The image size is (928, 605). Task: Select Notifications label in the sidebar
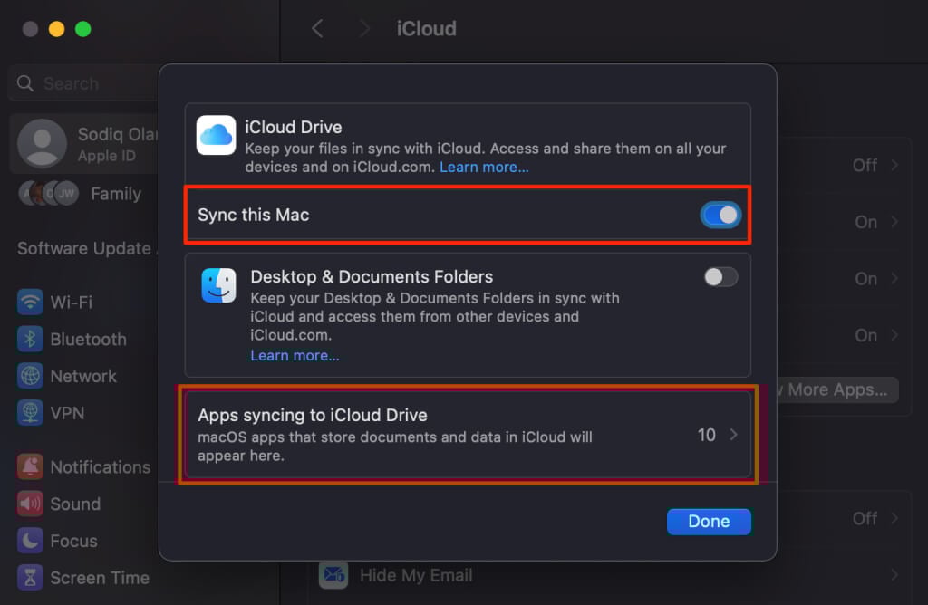(x=100, y=466)
